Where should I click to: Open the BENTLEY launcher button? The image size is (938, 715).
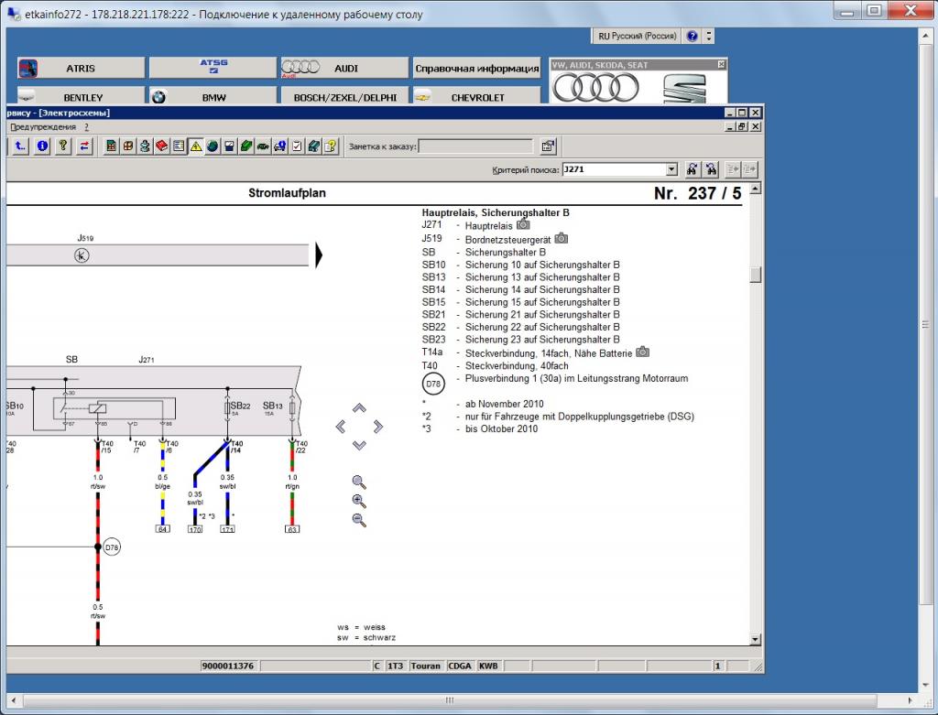[82, 95]
